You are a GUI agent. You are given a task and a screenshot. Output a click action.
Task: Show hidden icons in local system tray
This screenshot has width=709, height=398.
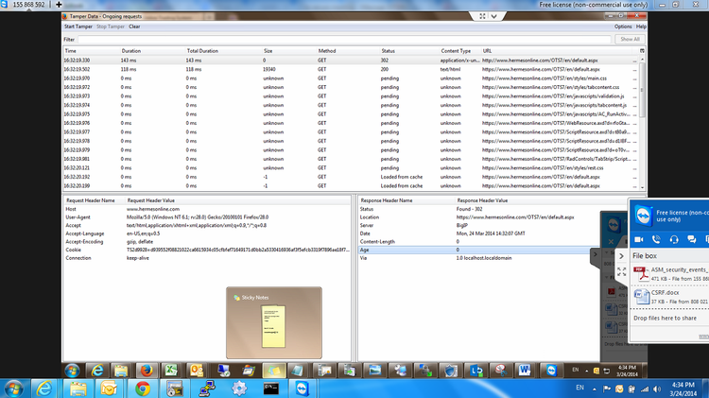tap(595, 389)
